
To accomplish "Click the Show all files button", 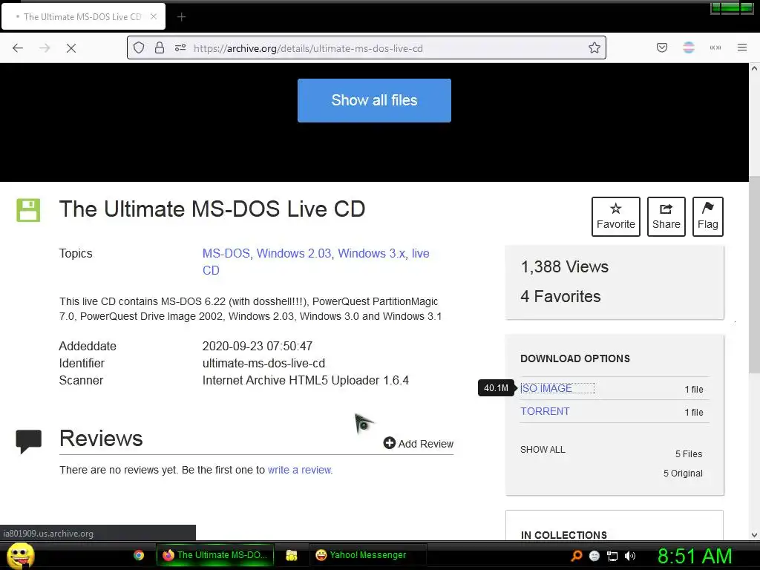I will (374, 100).
